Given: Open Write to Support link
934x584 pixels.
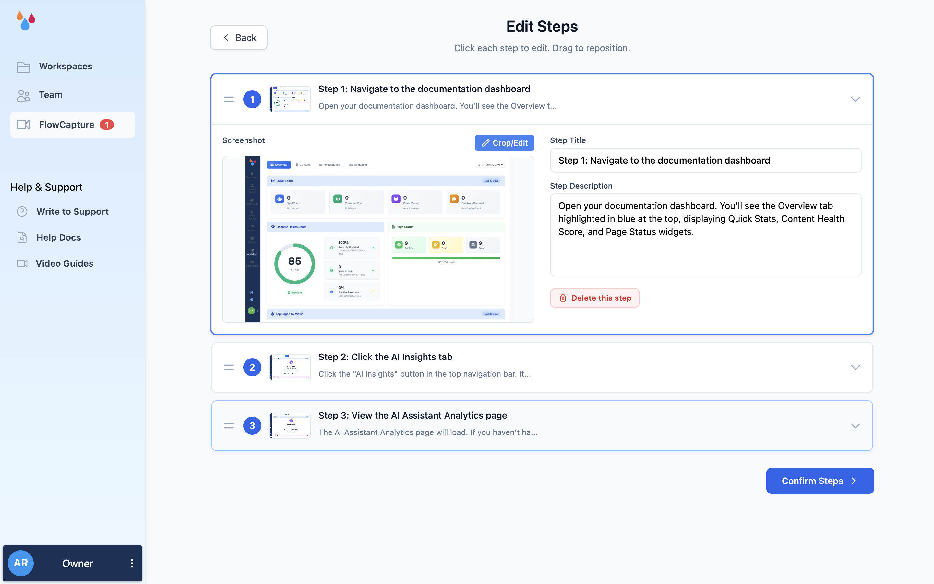Looking at the screenshot, I should coord(73,212).
